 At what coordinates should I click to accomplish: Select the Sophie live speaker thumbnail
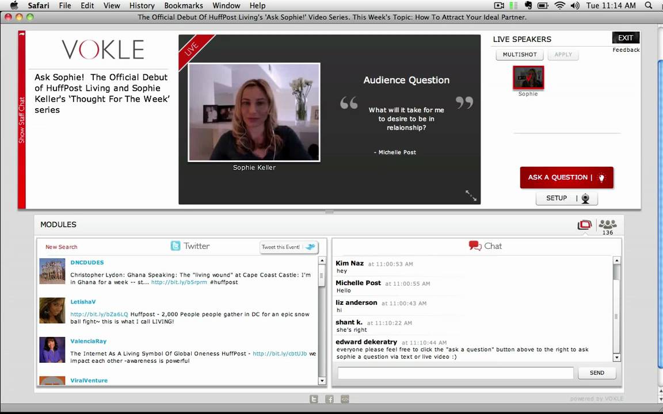tap(528, 77)
